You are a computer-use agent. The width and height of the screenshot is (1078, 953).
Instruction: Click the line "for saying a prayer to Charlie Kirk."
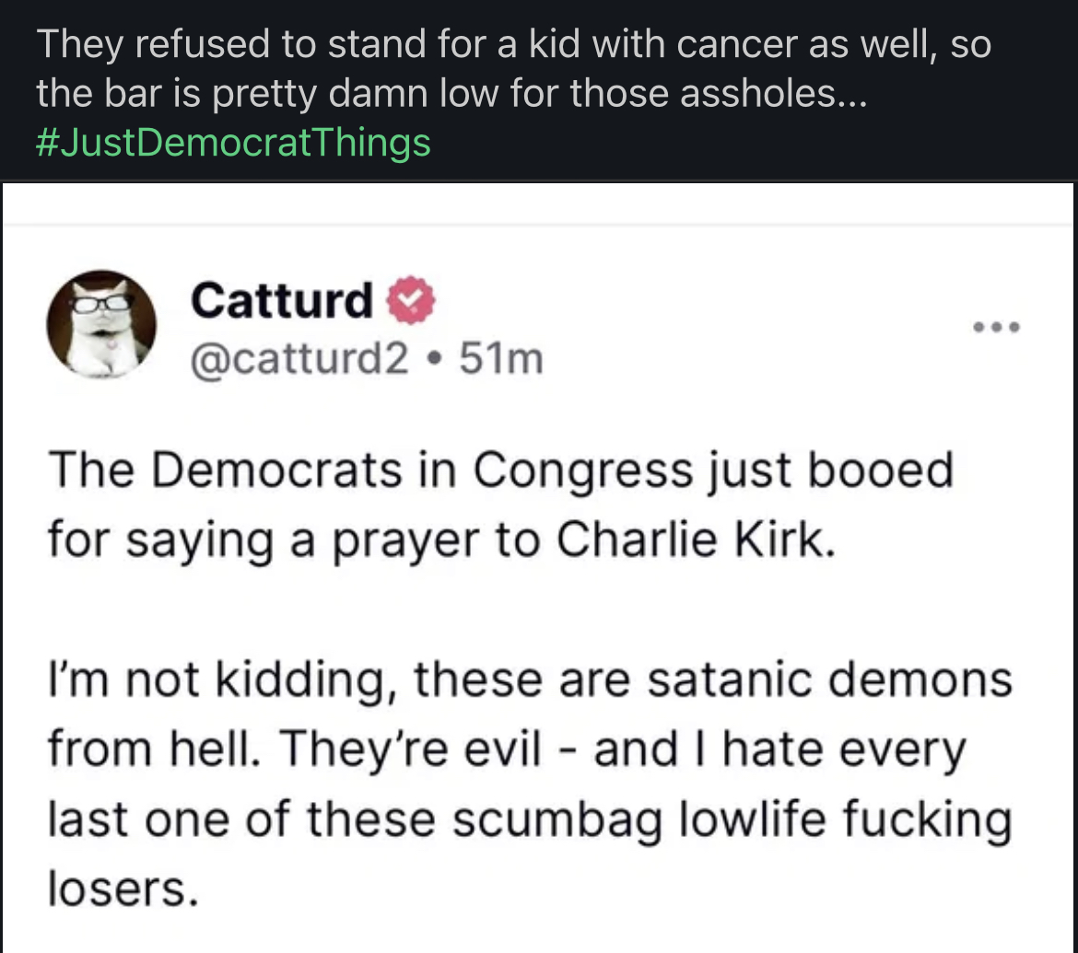click(441, 540)
